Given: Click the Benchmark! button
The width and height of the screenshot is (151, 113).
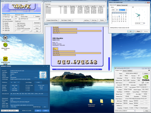Looking at the screenshot, I should click(37, 23).
